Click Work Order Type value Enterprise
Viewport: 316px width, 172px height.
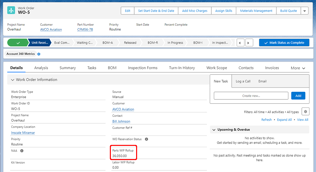click(18, 97)
